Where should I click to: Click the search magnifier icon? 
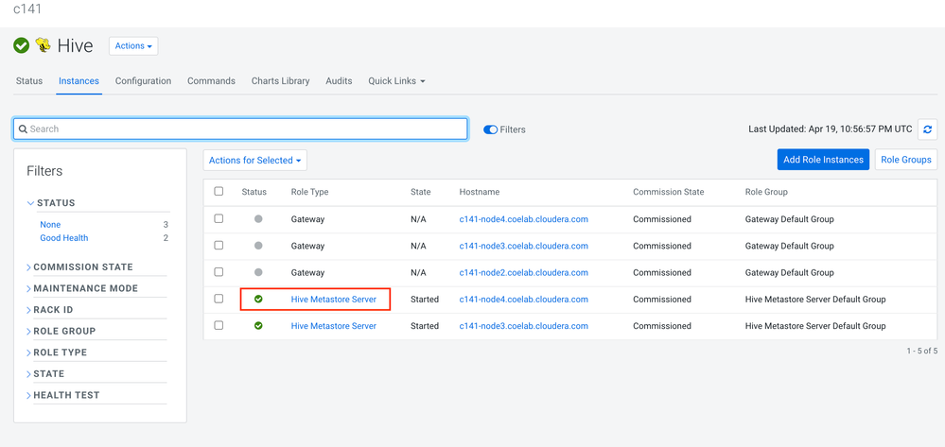tap(23, 129)
